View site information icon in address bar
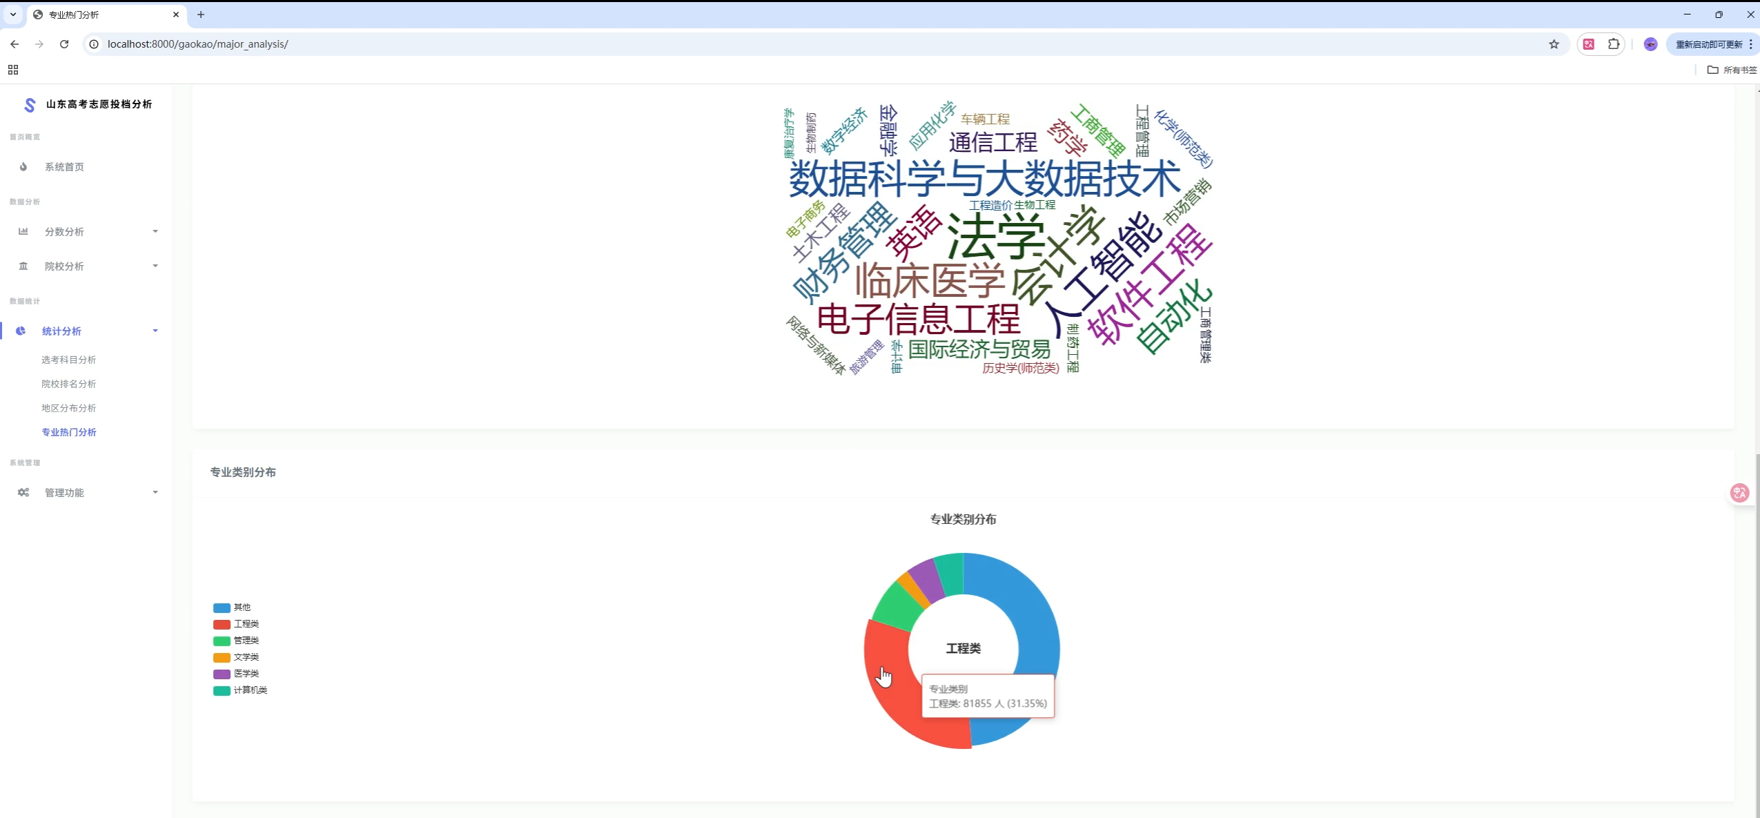Screen dimensions: 1760x818 94,44
